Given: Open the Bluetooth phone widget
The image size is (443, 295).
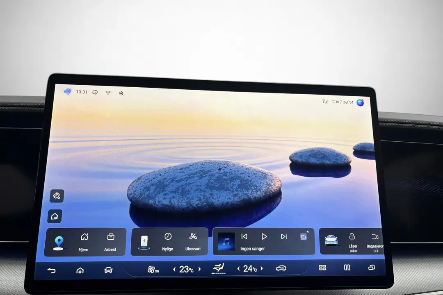Looking at the screenshot, I should click(144, 243).
